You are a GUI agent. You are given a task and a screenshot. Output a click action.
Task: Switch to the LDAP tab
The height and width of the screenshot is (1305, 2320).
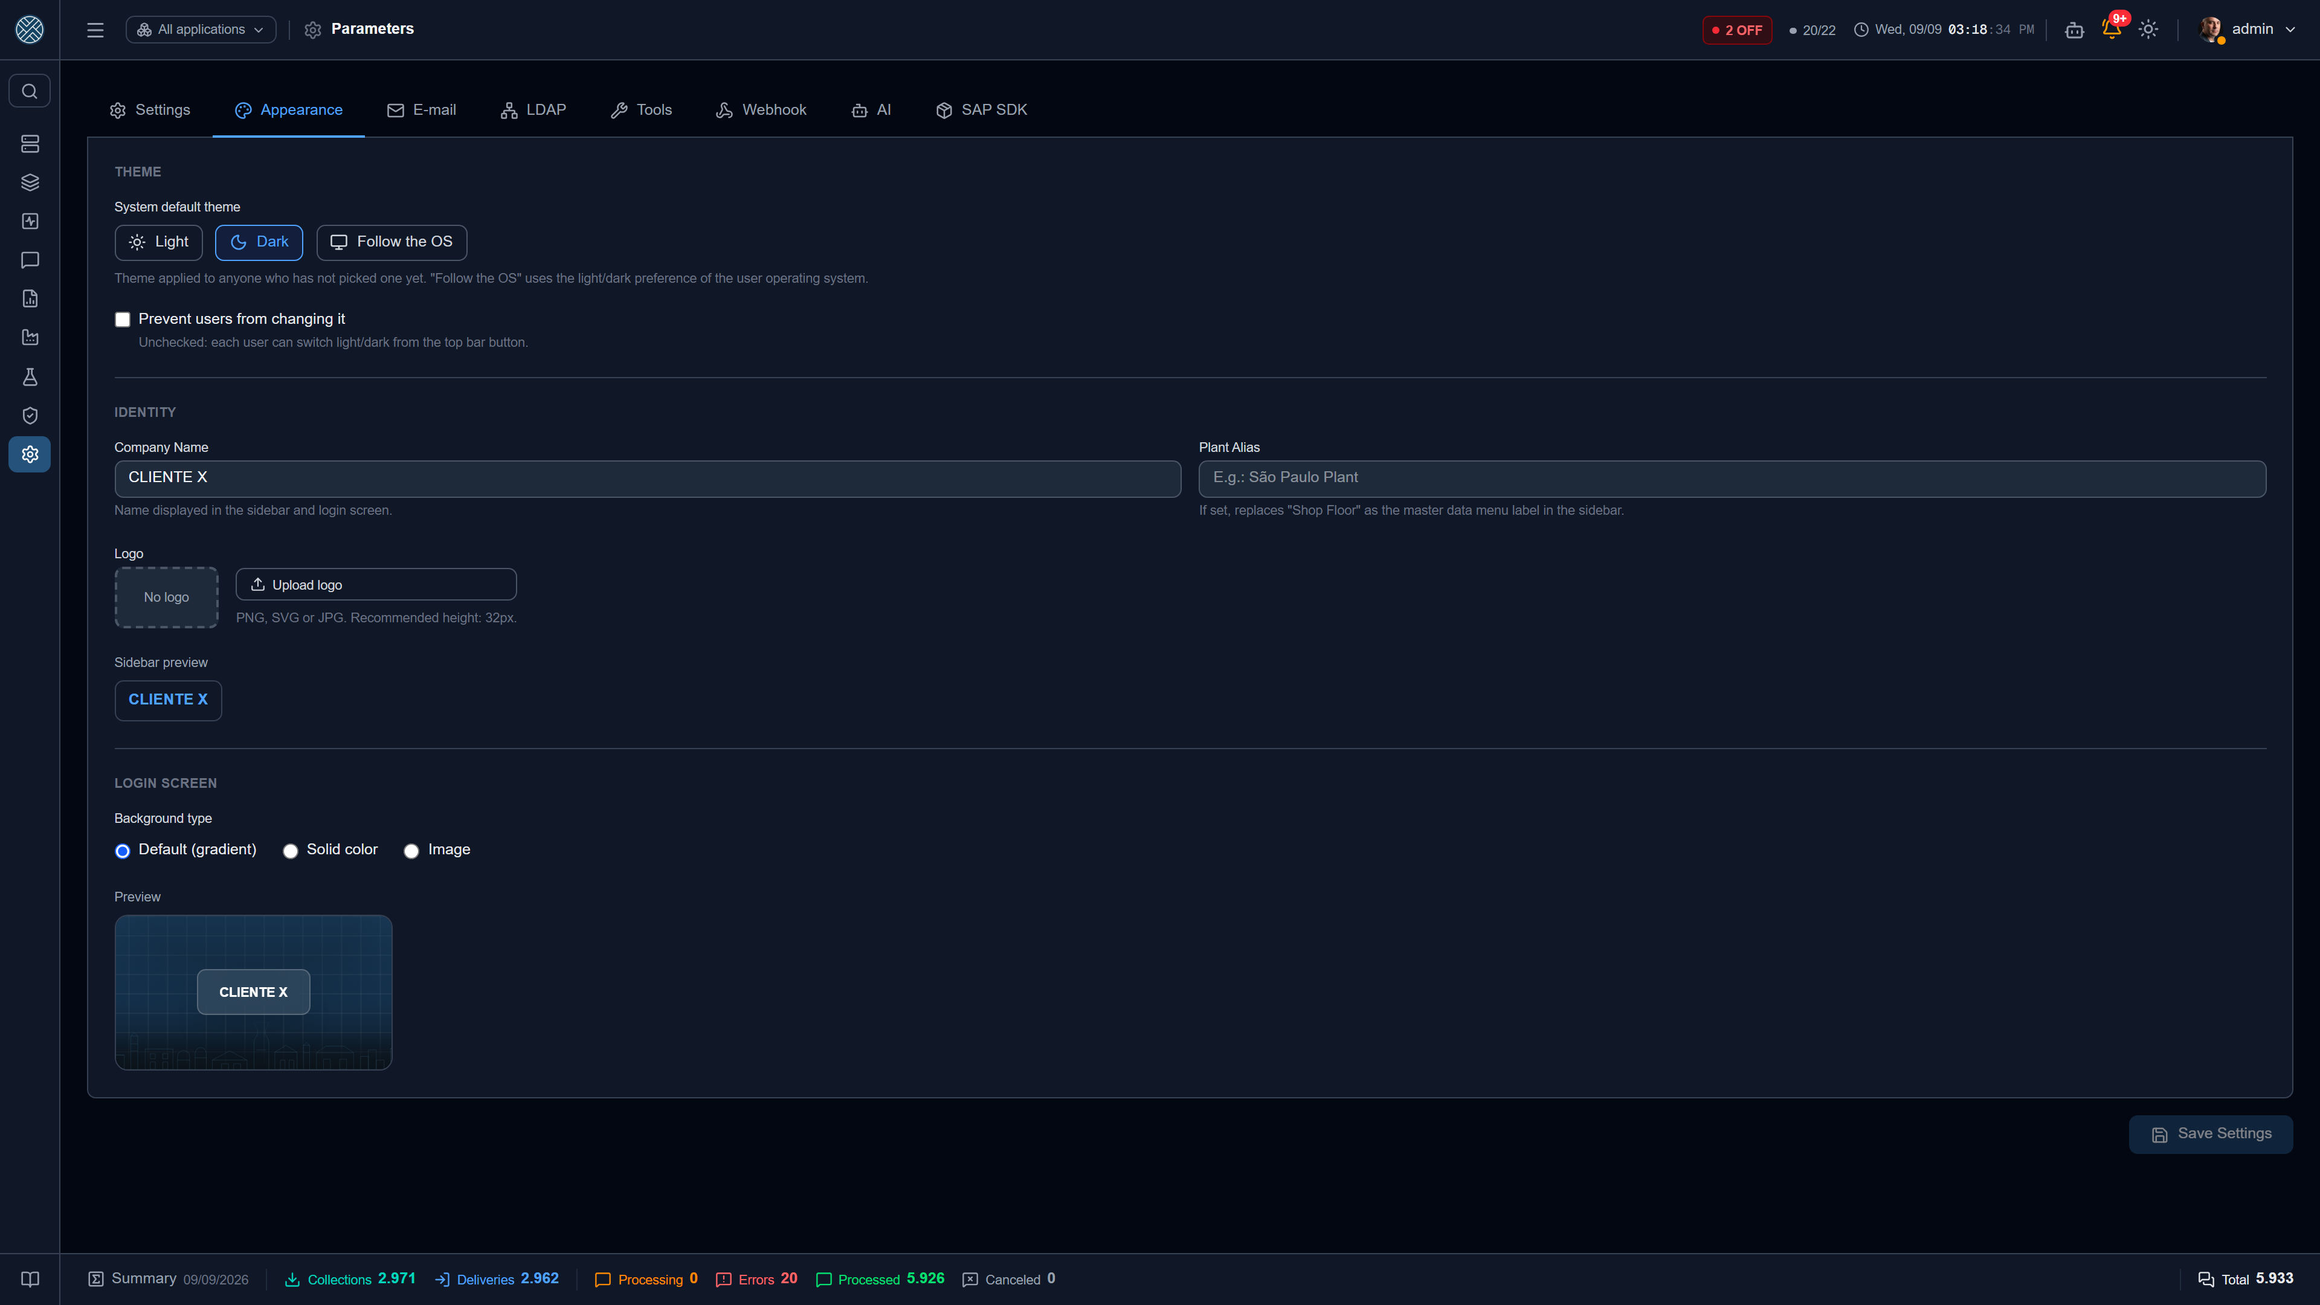click(533, 110)
